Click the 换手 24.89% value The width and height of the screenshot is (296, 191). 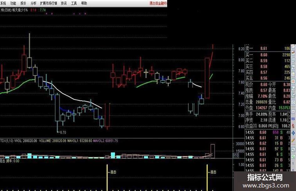point(262,114)
